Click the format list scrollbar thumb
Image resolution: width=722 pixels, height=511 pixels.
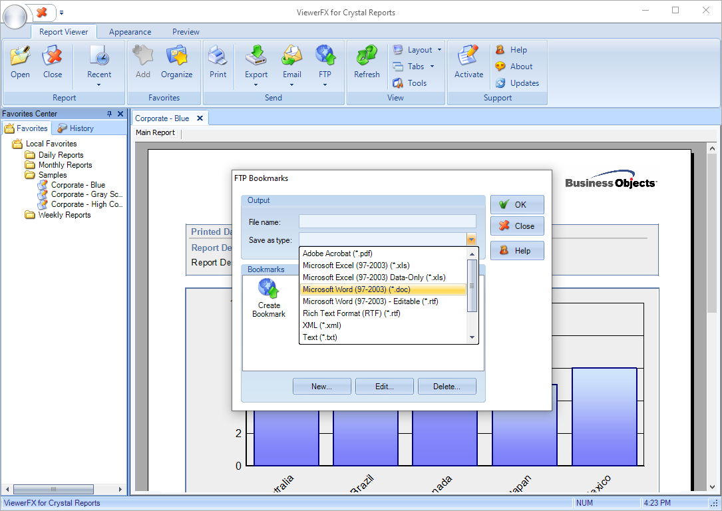472,285
